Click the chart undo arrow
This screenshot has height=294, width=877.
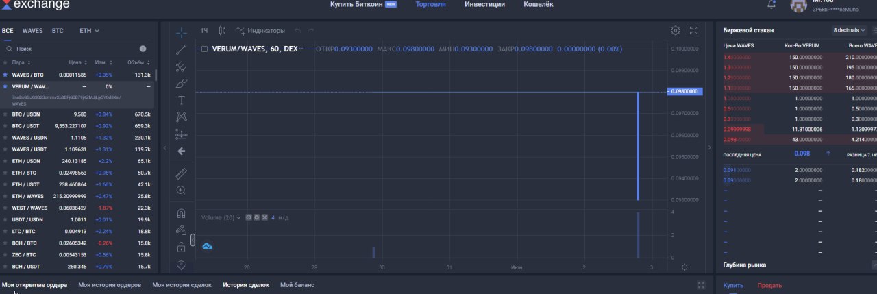coord(297,31)
